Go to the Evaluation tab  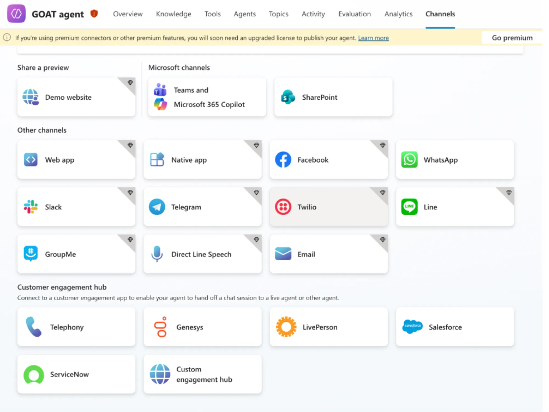(354, 14)
